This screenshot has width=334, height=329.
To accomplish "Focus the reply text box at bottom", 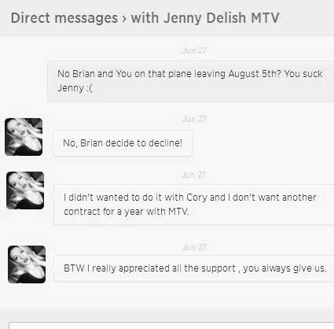I will pos(171,326).
